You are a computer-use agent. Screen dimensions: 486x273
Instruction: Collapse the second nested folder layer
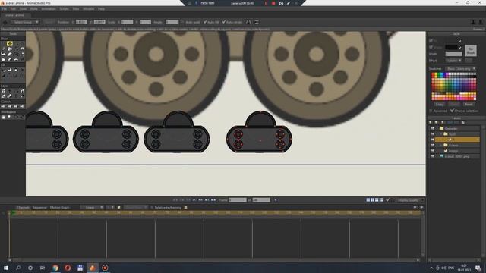pyautogui.click(x=441, y=134)
